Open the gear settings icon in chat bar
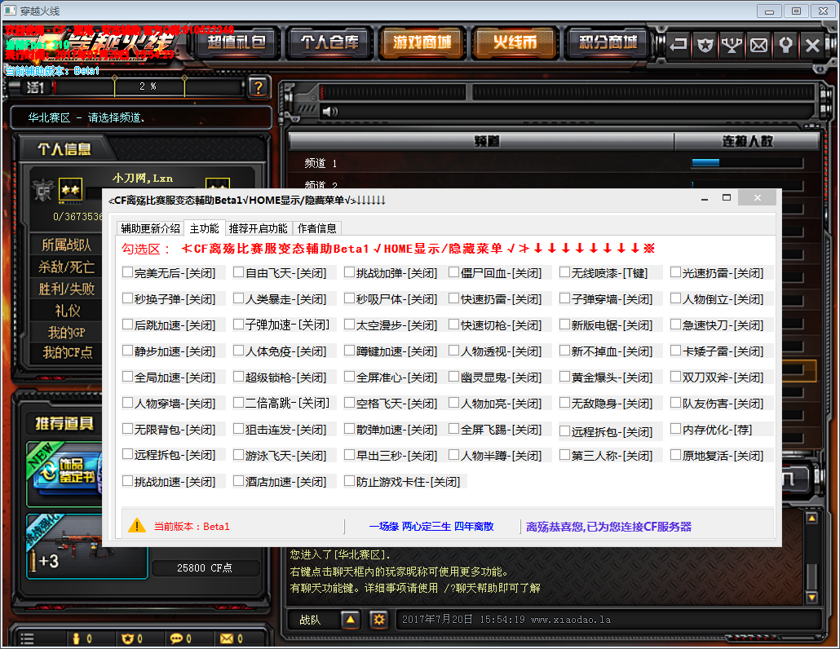The height and width of the screenshot is (649, 840). [x=379, y=620]
